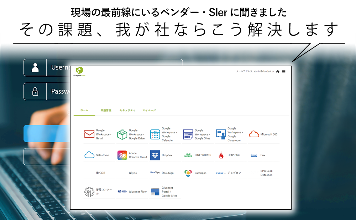Click the Microsoft 365 text label
The width and height of the screenshot is (356, 220).
pyautogui.click(x=269, y=134)
